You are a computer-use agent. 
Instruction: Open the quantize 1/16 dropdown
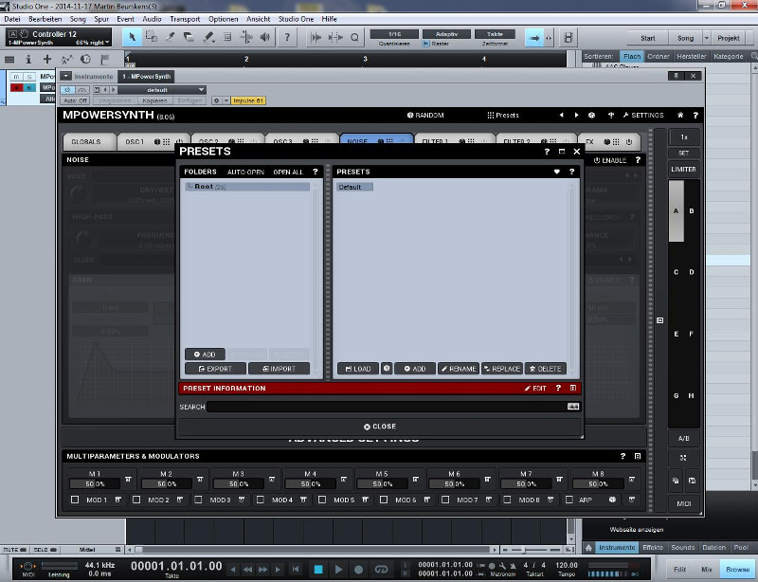click(x=394, y=34)
